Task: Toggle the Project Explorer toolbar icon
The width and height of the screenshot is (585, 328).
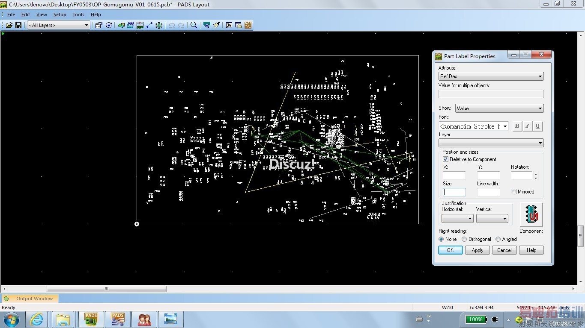Action: (239, 25)
